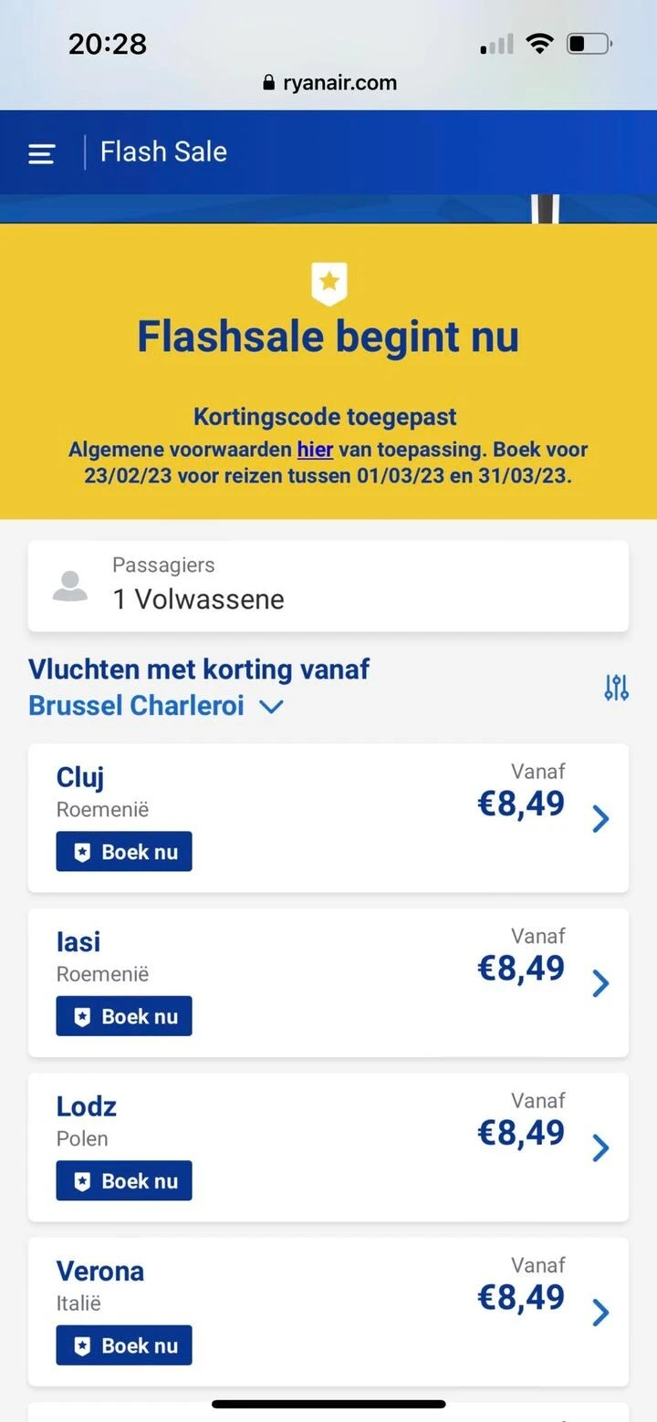This screenshot has width=657, height=1422.
Task: Click the Flash Sale header title
Action: [x=162, y=151]
